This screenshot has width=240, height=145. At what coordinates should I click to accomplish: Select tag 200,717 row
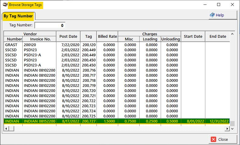pos(117,75)
